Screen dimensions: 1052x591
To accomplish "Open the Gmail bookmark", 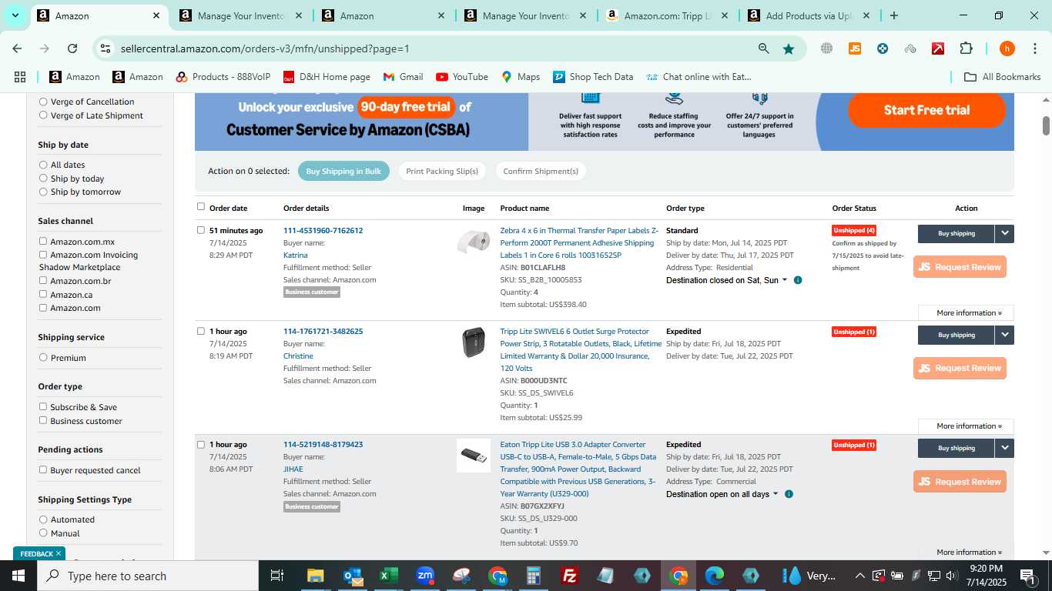I will [x=403, y=77].
